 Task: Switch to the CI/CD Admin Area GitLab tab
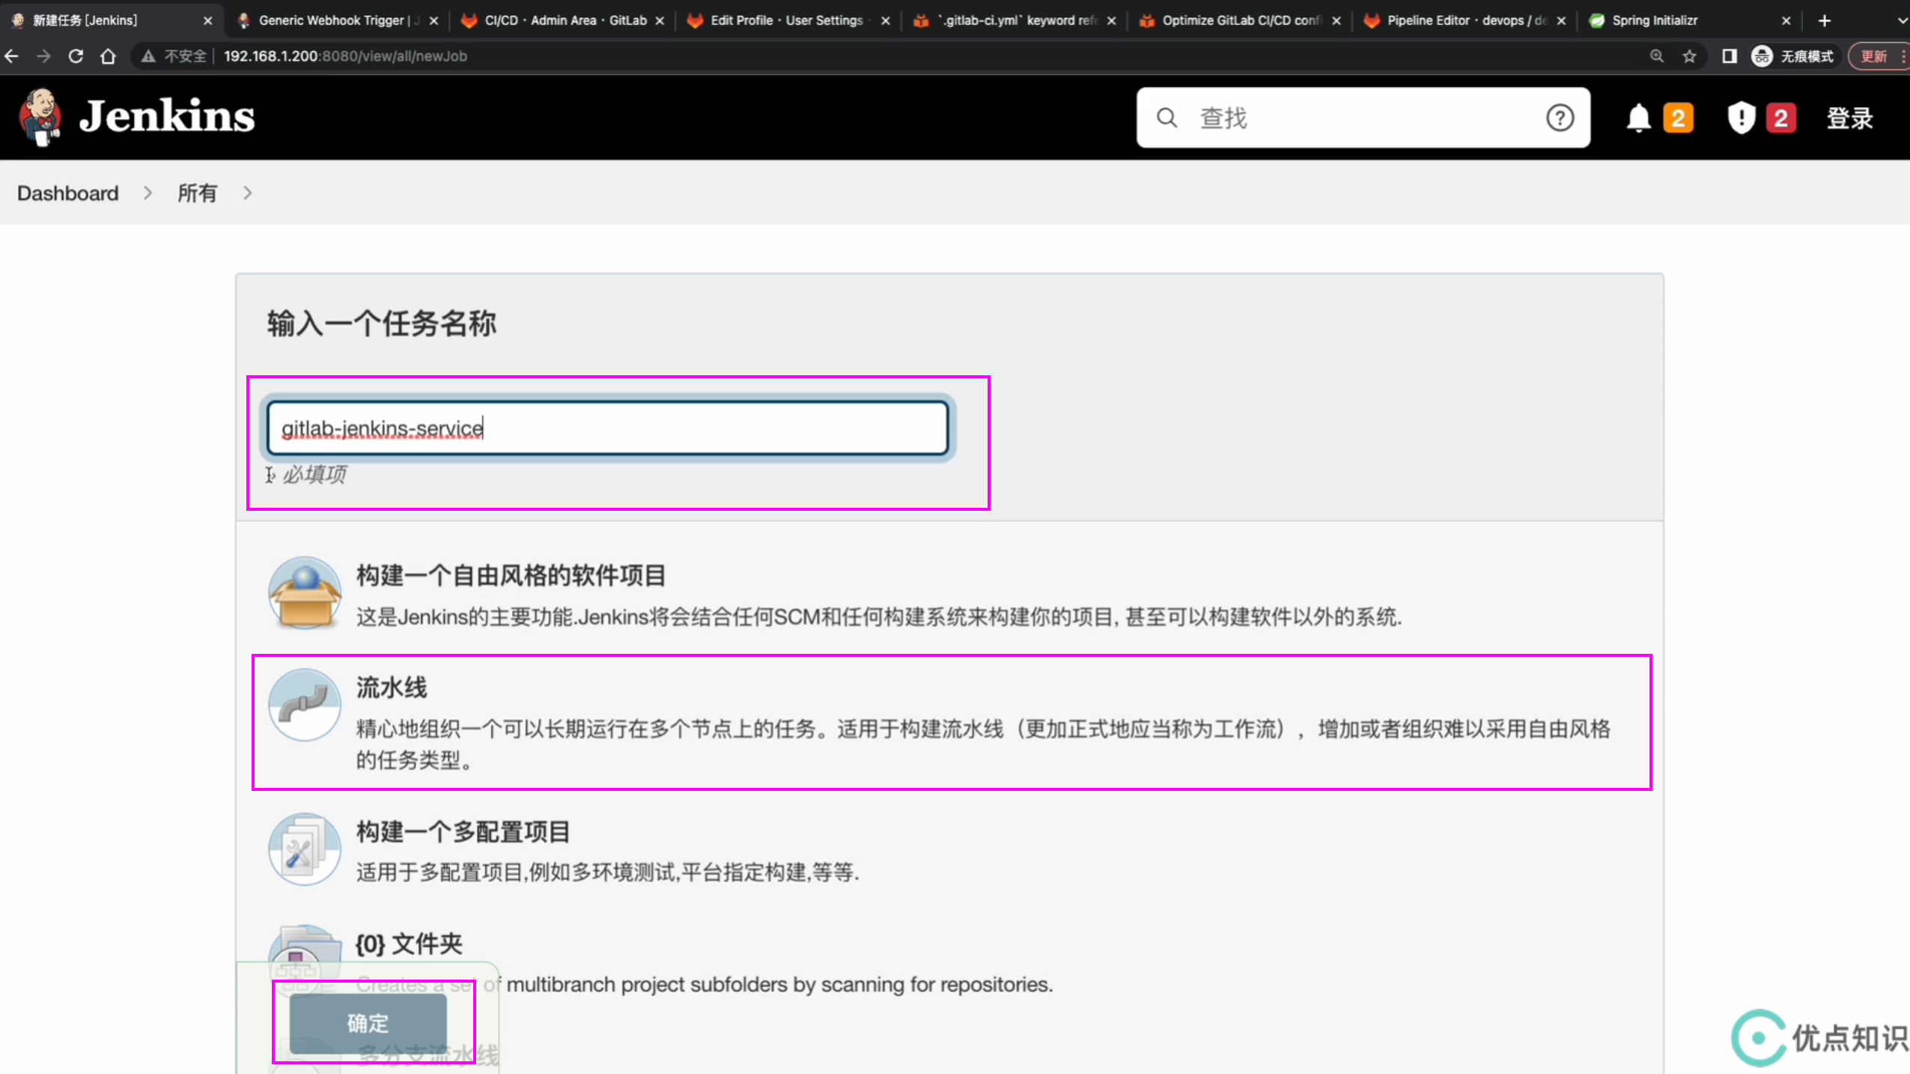click(562, 20)
